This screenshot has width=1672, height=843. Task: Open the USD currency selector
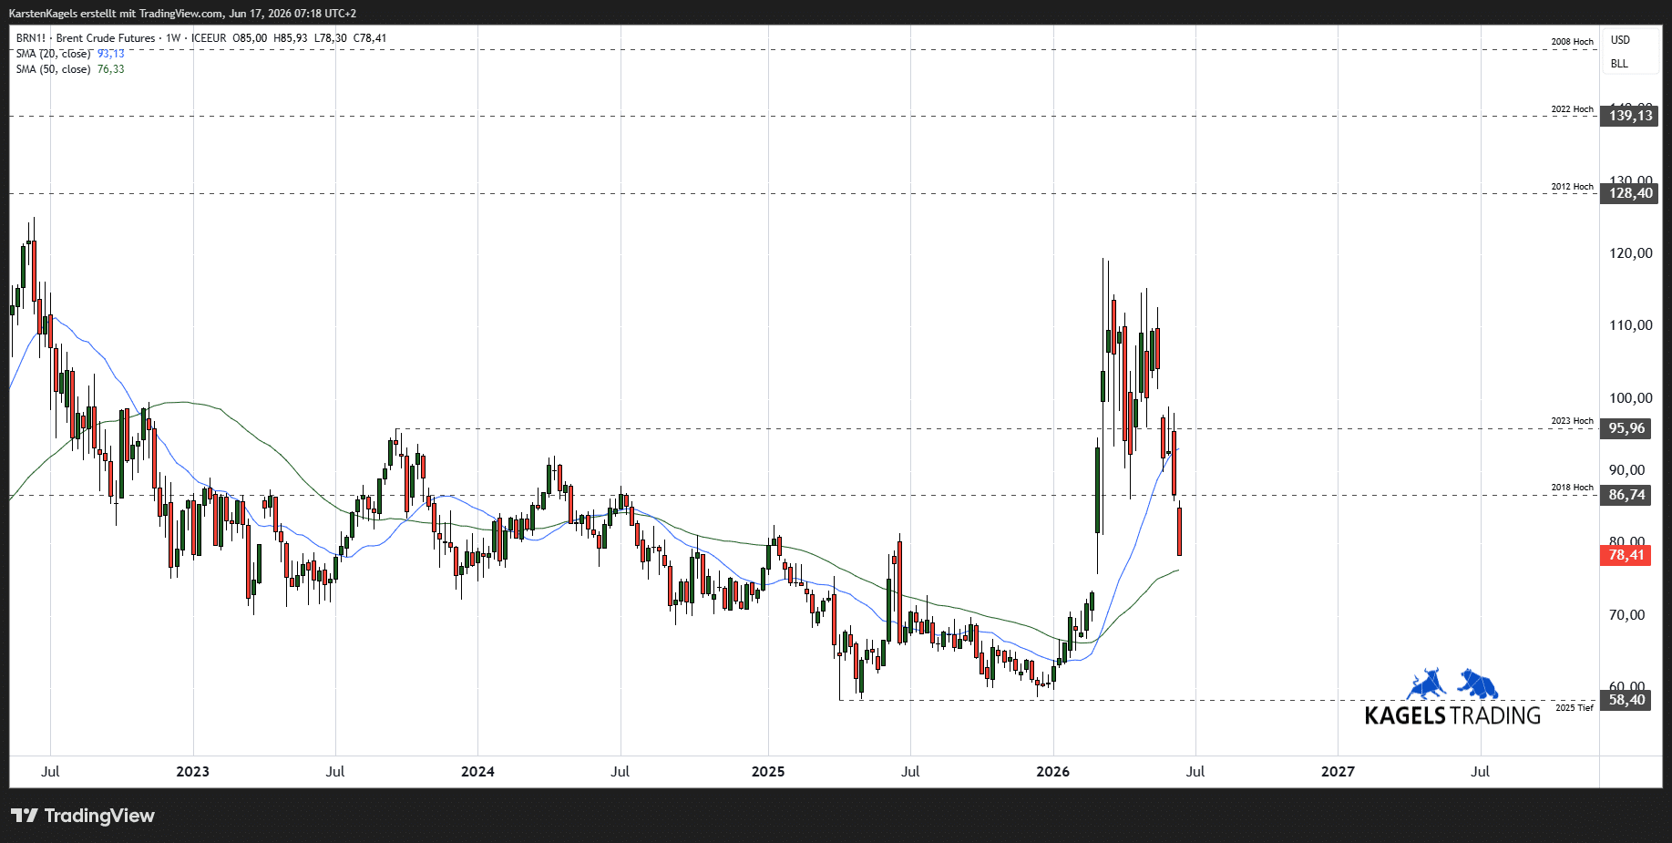(1620, 40)
